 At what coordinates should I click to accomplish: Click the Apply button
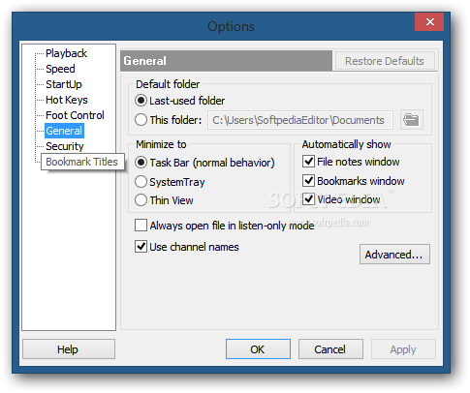tap(403, 349)
